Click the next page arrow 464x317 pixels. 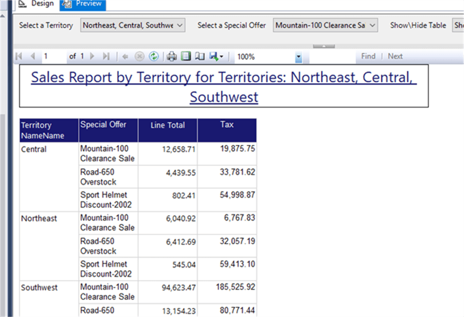(x=92, y=56)
